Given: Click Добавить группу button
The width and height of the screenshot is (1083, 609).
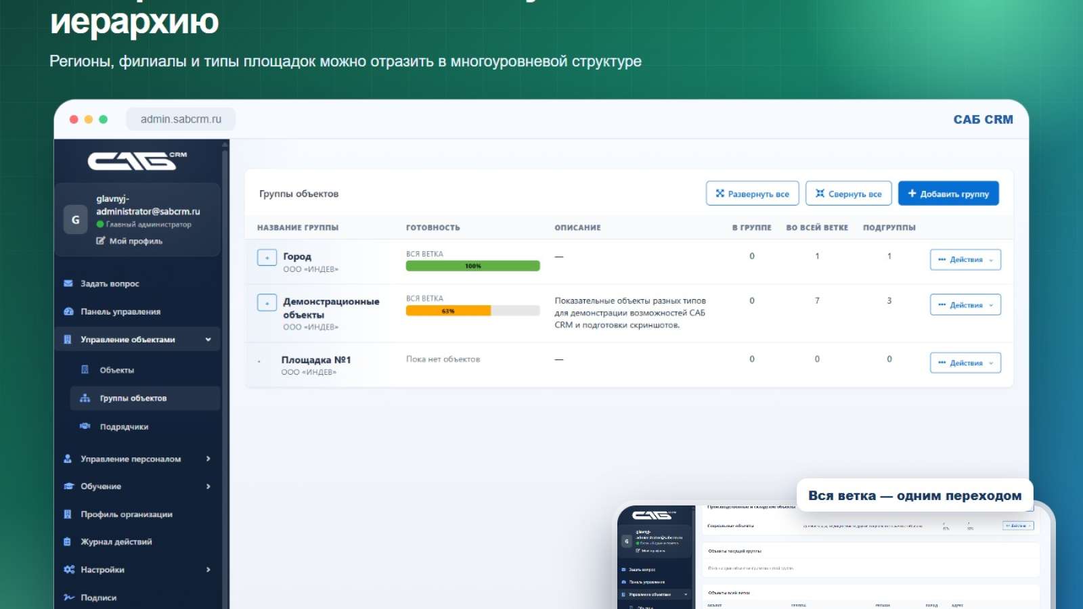Looking at the screenshot, I should tap(948, 194).
